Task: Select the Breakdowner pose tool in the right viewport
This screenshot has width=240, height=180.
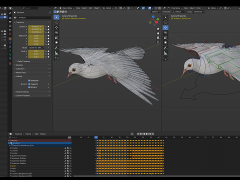Action: point(165,58)
